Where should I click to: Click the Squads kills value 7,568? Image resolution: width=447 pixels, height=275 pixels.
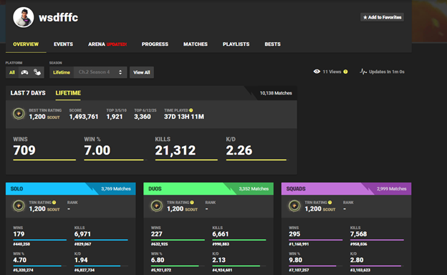pyautogui.click(x=358, y=234)
